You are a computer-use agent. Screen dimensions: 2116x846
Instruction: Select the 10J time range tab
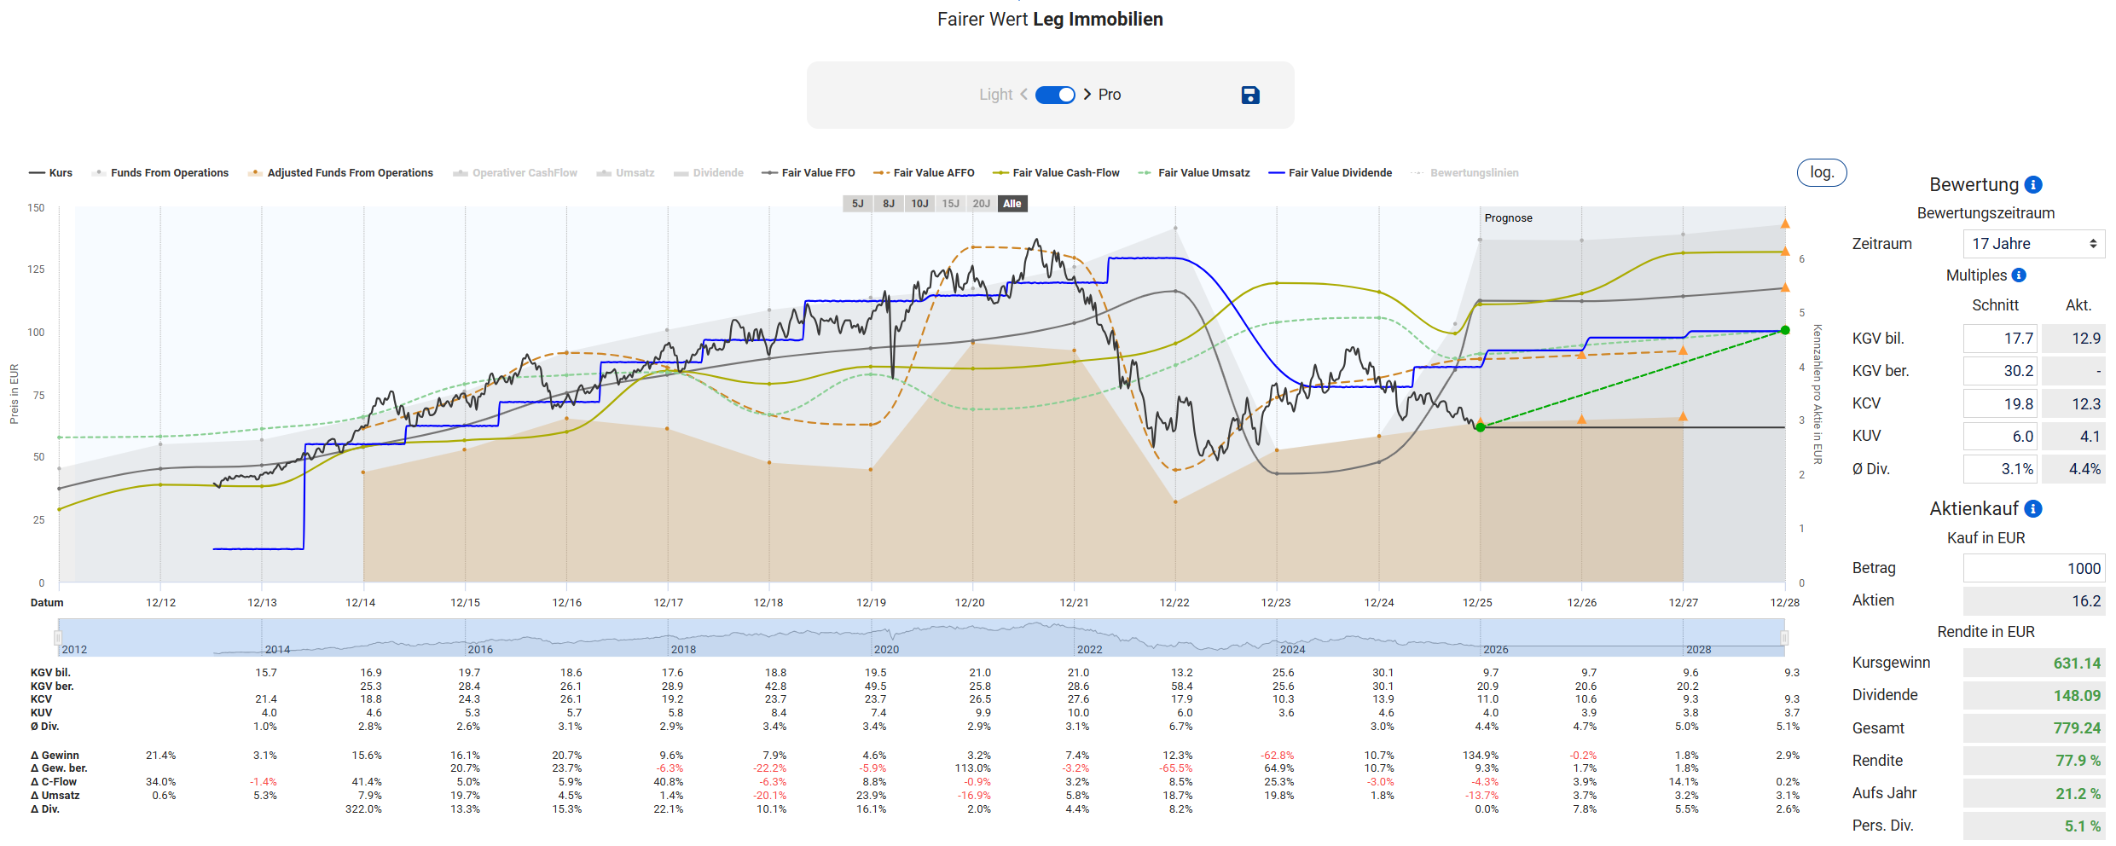pyautogui.click(x=919, y=204)
